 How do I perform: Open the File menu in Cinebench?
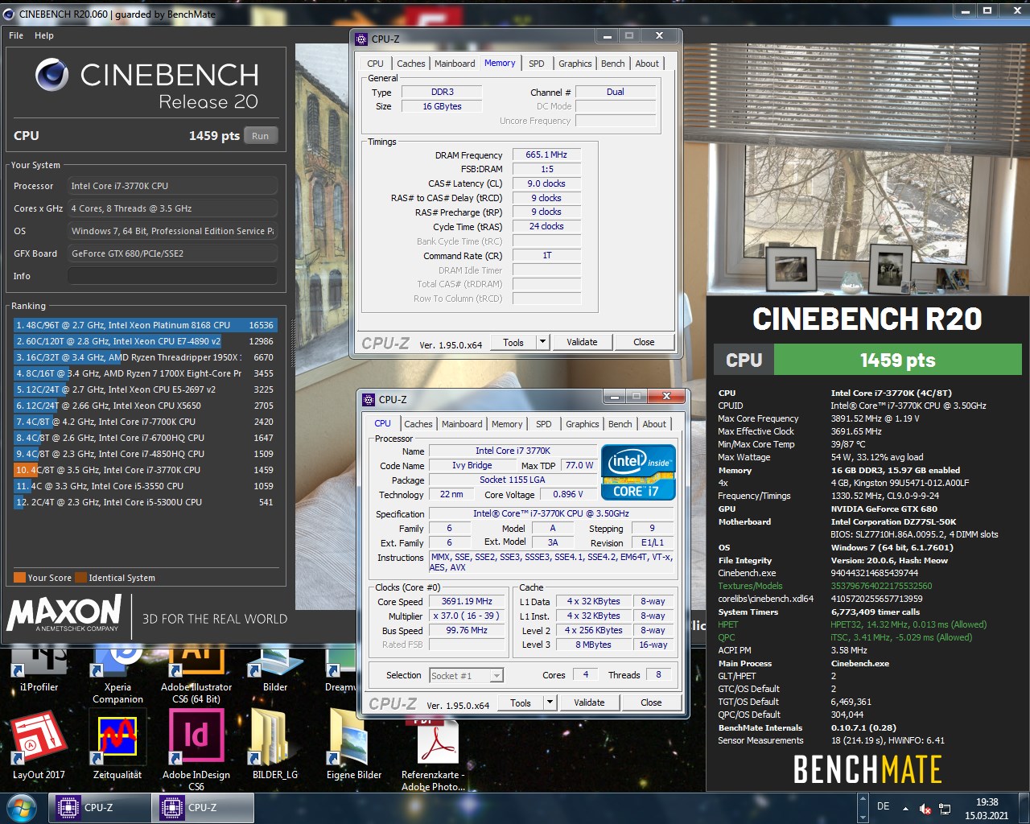click(16, 35)
